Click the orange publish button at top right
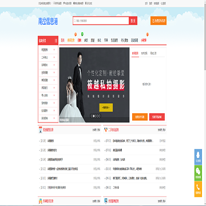This screenshot has height=206, width=206. (159, 21)
